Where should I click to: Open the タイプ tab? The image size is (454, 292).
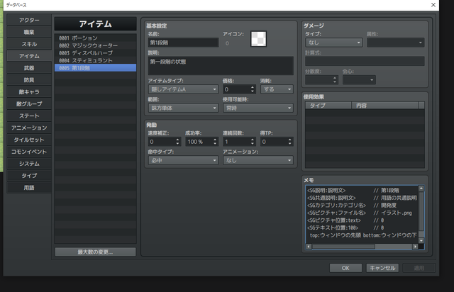point(29,175)
